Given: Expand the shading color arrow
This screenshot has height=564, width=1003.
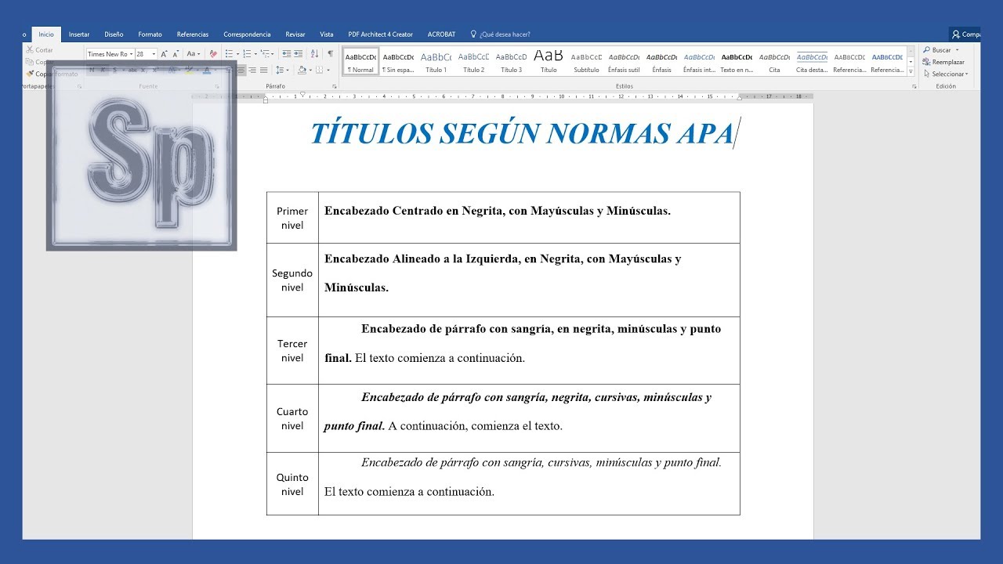Looking at the screenshot, I should pos(310,70).
